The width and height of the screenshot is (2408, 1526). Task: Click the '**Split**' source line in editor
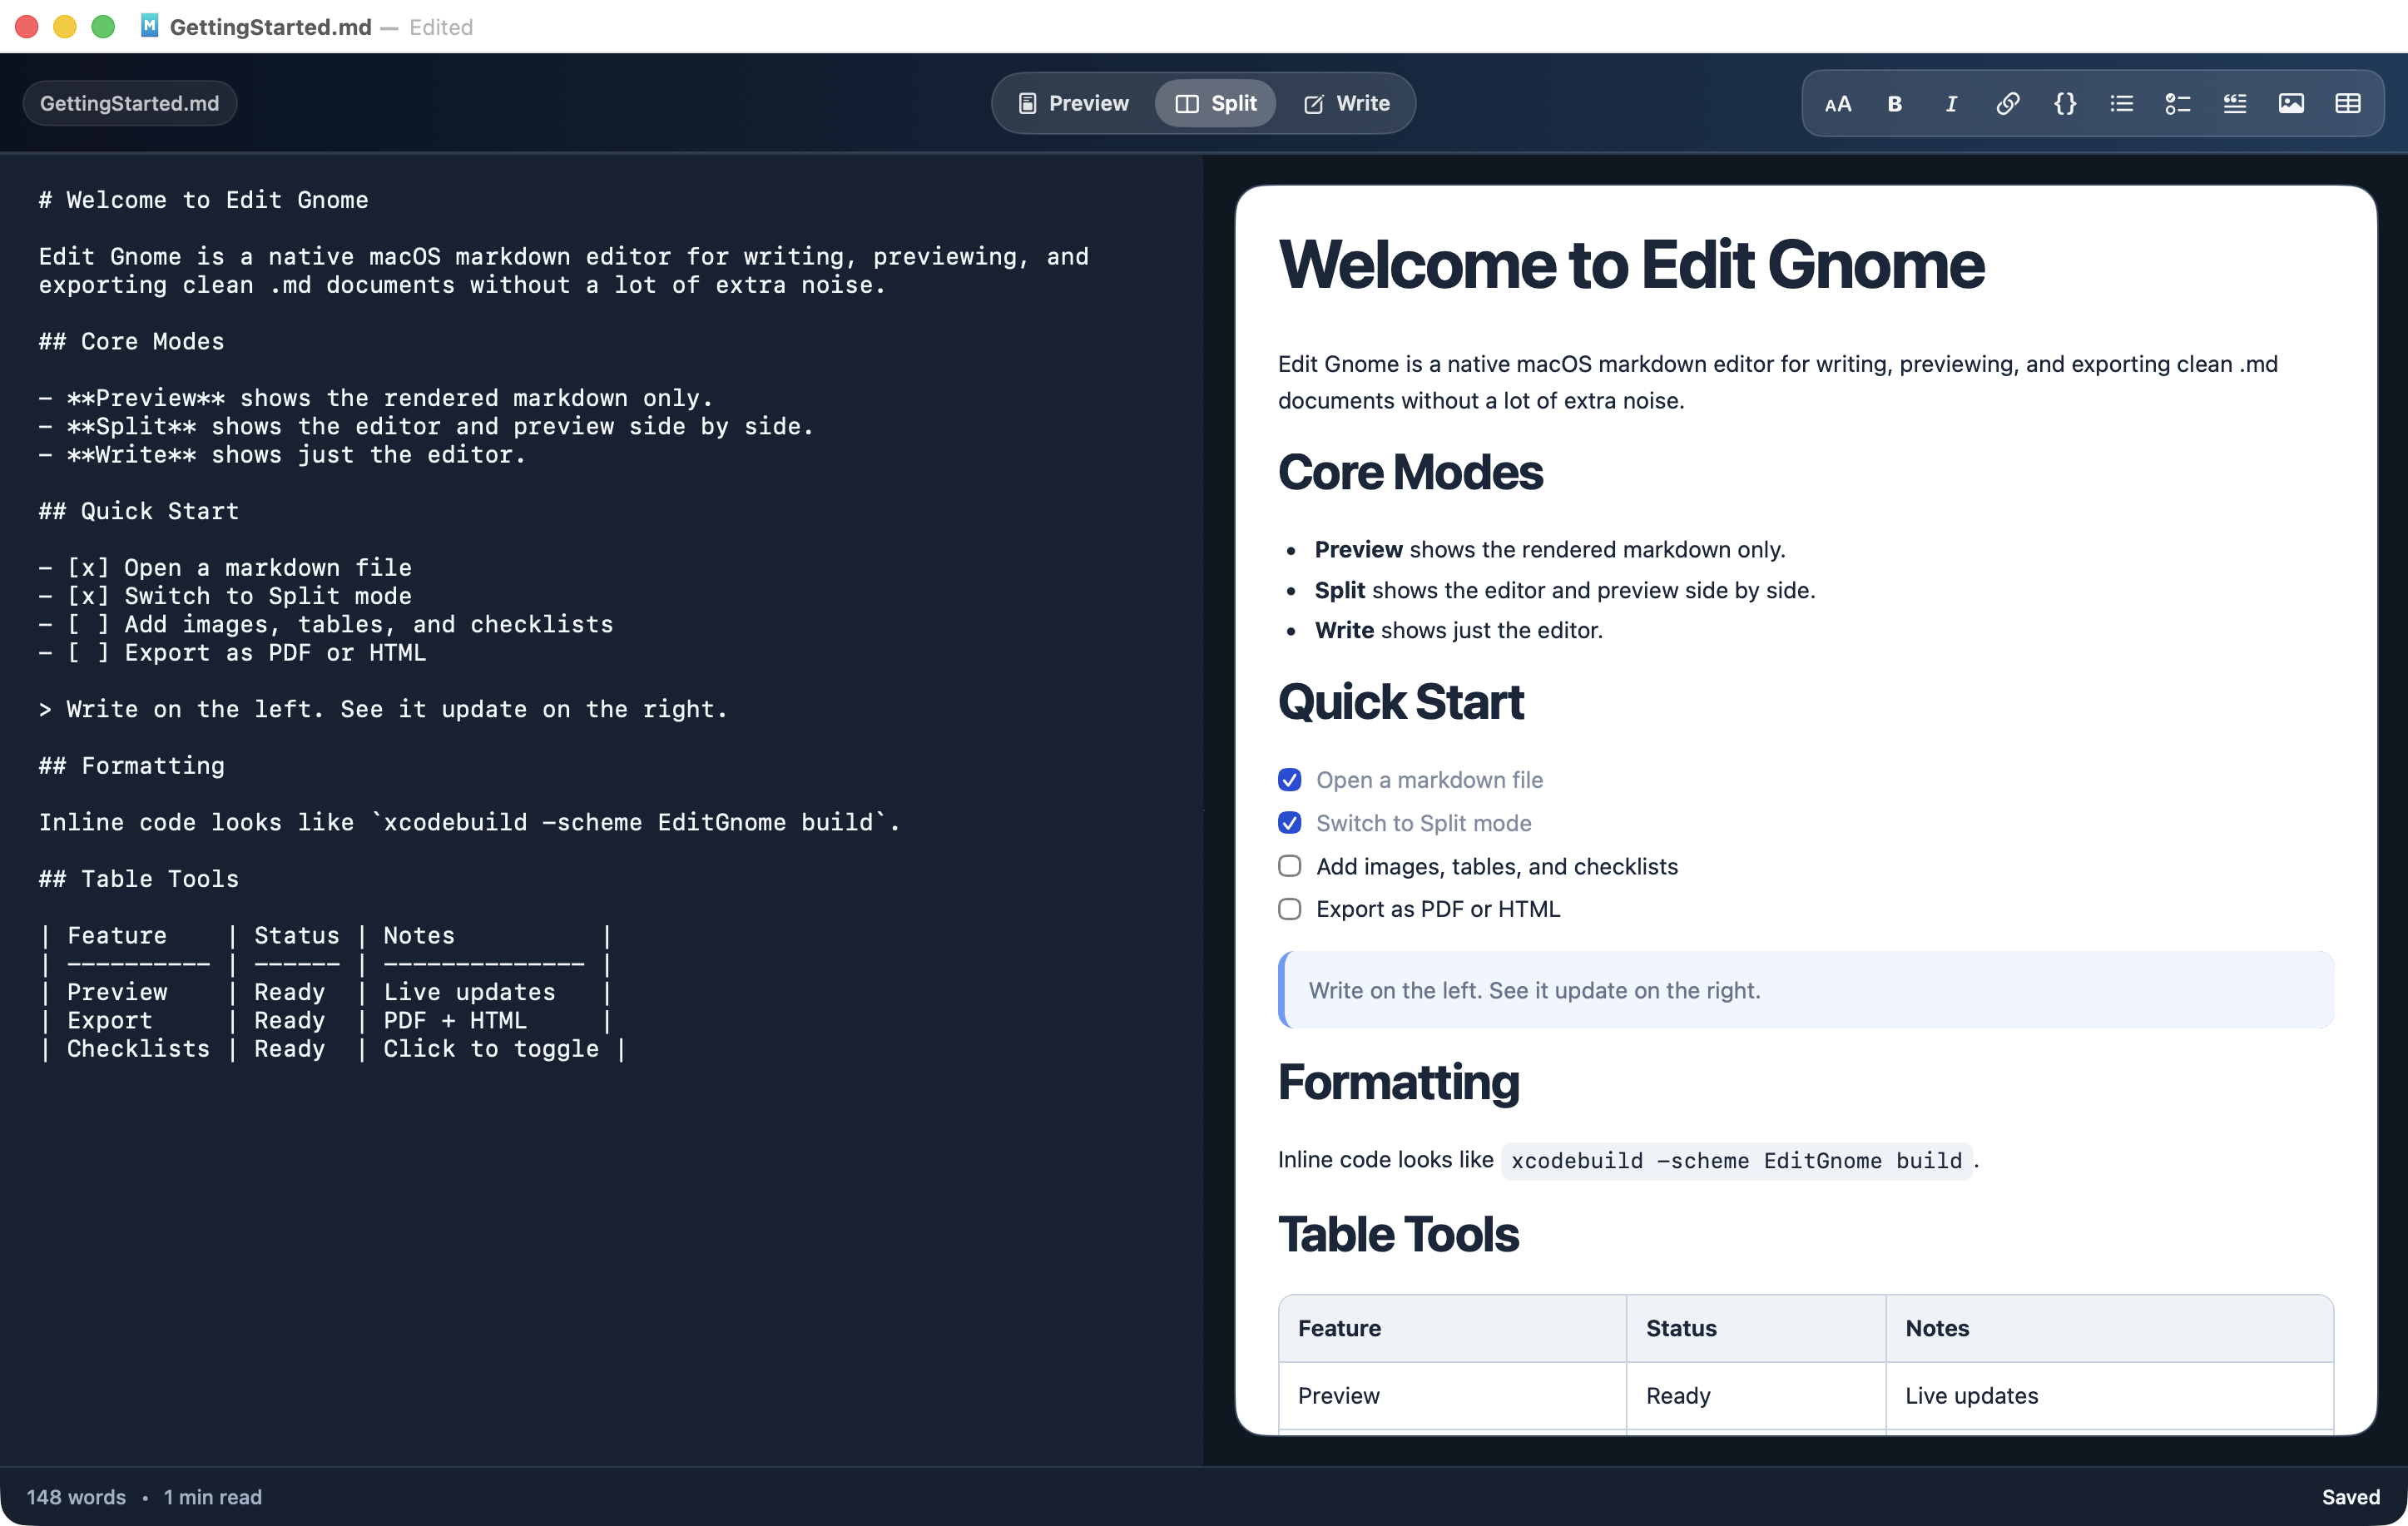point(426,426)
